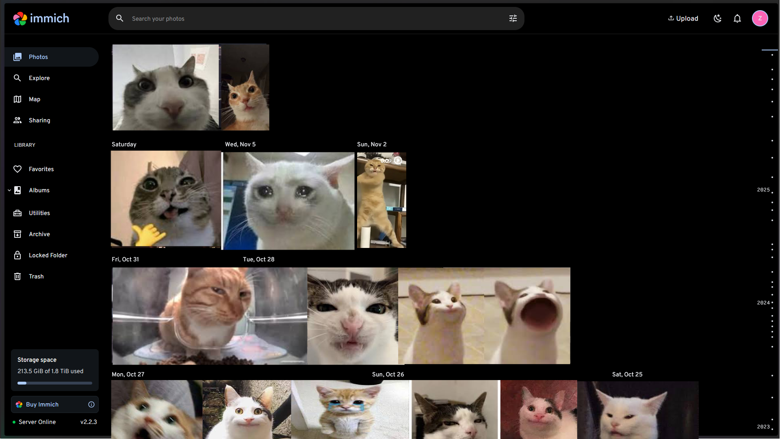Click the search magnifier icon
Viewport: 780px width, 439px height.
[119, 18]
